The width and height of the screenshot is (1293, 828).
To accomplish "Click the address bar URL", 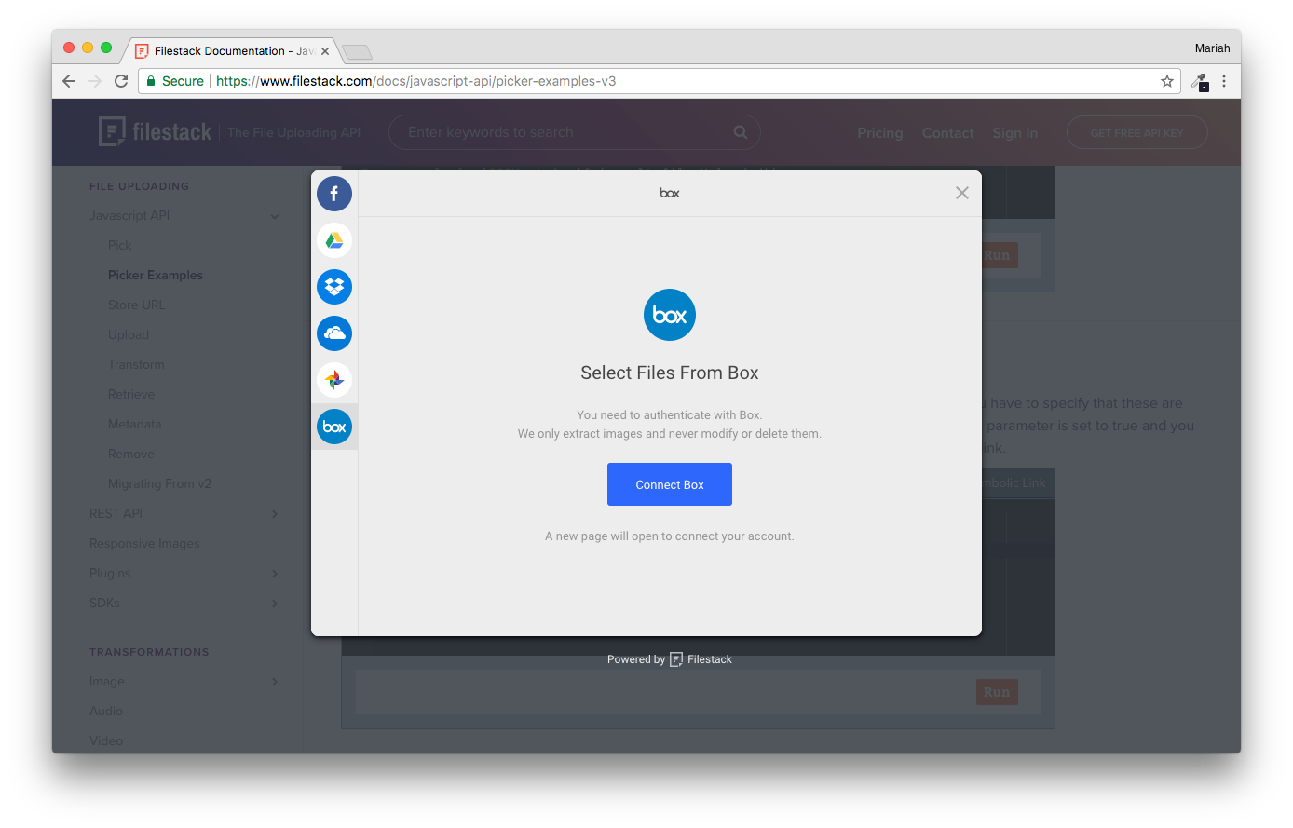I will [x=415, y=81].
